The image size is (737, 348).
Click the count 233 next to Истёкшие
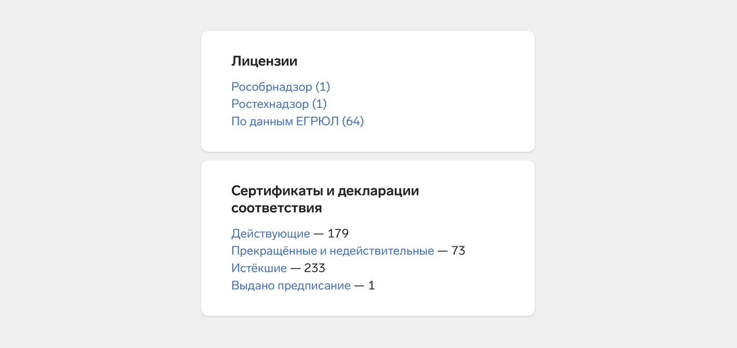(314, 268)
